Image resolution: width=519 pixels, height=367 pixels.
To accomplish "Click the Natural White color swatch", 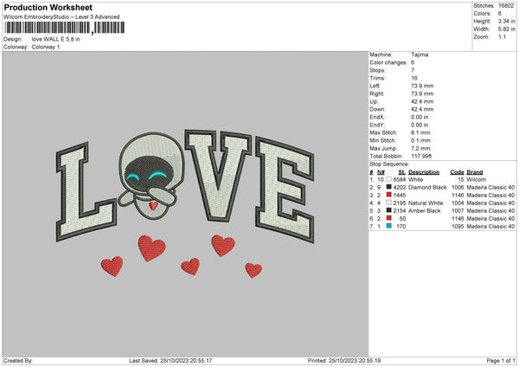I will [390, 203].
